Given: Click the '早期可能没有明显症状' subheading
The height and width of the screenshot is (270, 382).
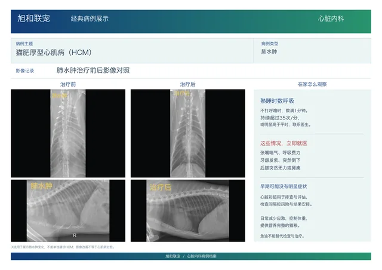Looking at the screenshot, I should (x=284, y=186).
